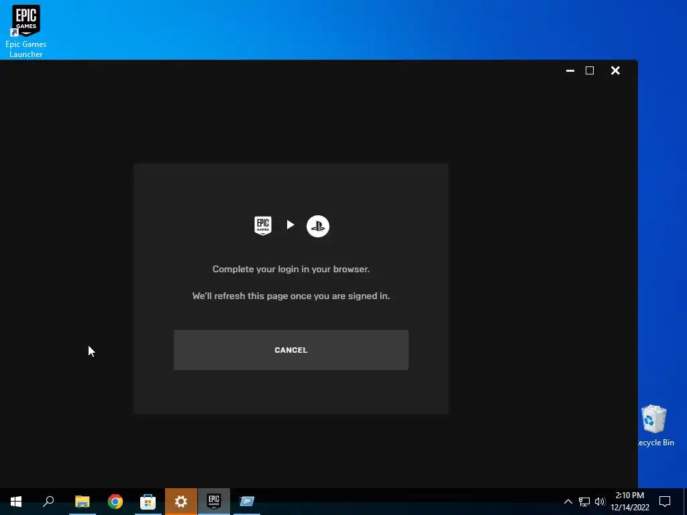The width and height of the screenshot is (687, 515).
Task: Open Microsoft Store from taskbar
Action: point(148,502)
